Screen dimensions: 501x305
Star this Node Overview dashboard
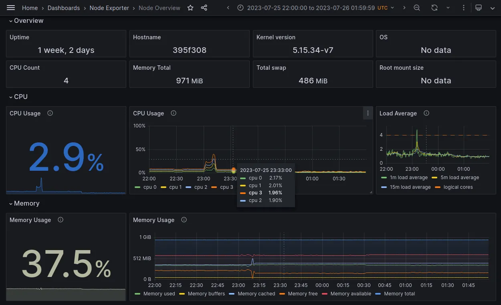point(190,8)
